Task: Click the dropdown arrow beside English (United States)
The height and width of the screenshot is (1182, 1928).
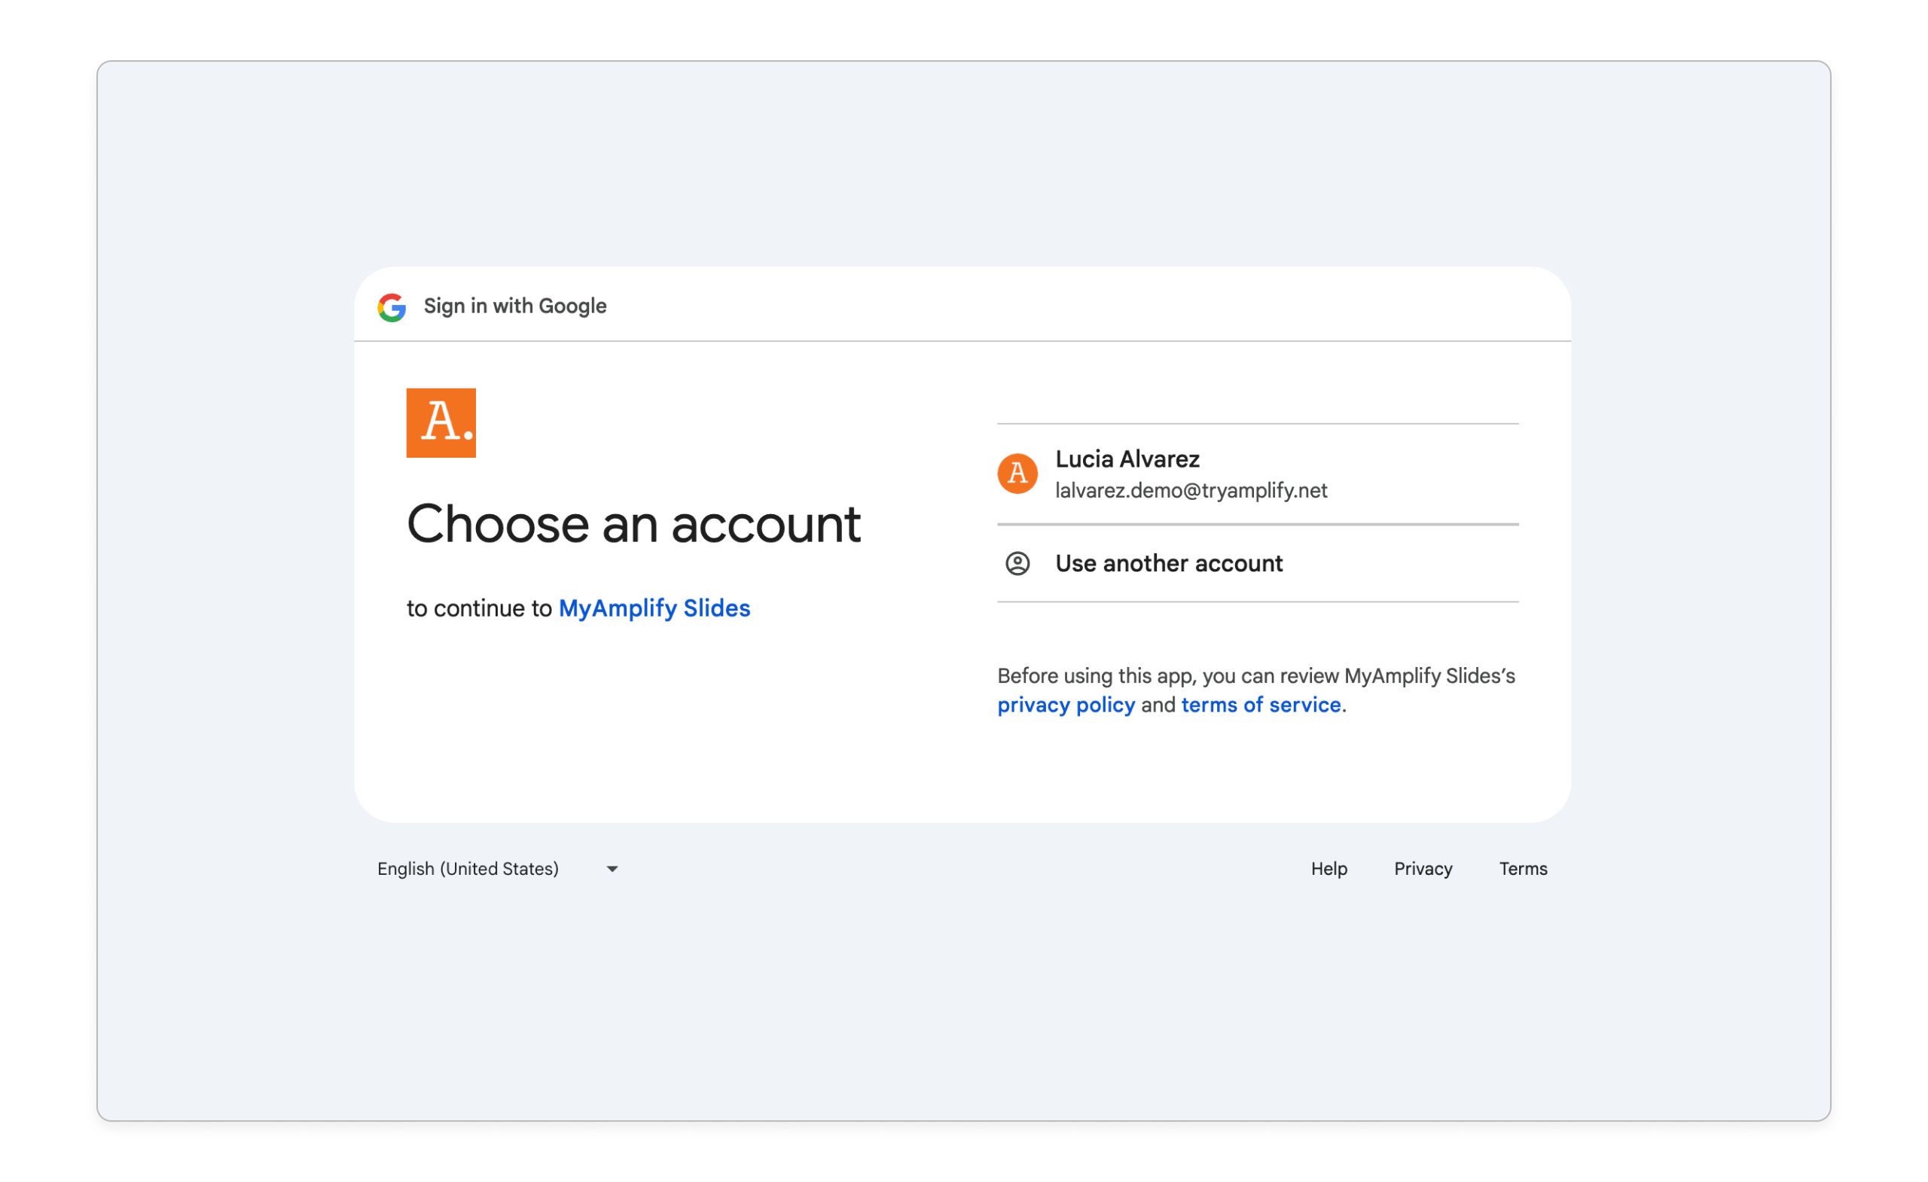Action: (x=612, y=868)
